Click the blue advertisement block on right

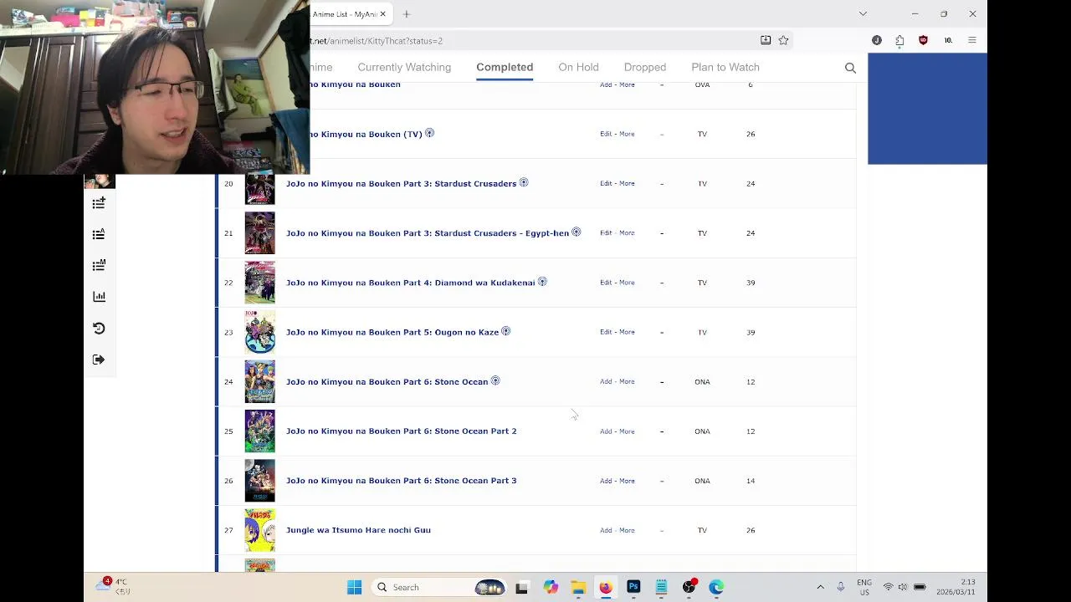[x=927, y=109]
